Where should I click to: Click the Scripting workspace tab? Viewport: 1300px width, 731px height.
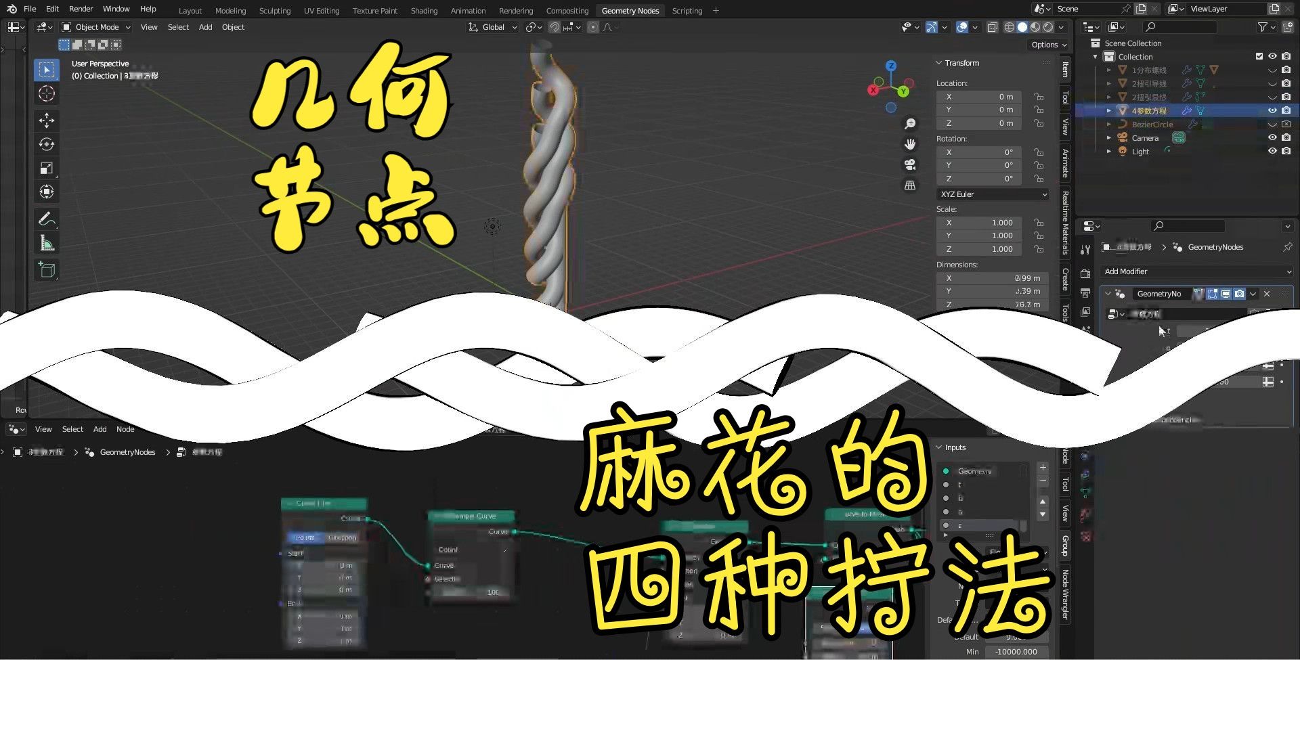coord(687,10)
